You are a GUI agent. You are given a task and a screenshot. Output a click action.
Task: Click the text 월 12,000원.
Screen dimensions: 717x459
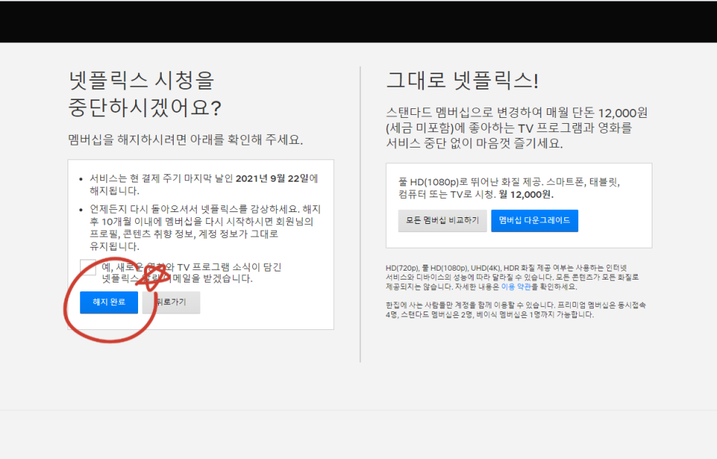pyautogui.click(x=526, y=194)
